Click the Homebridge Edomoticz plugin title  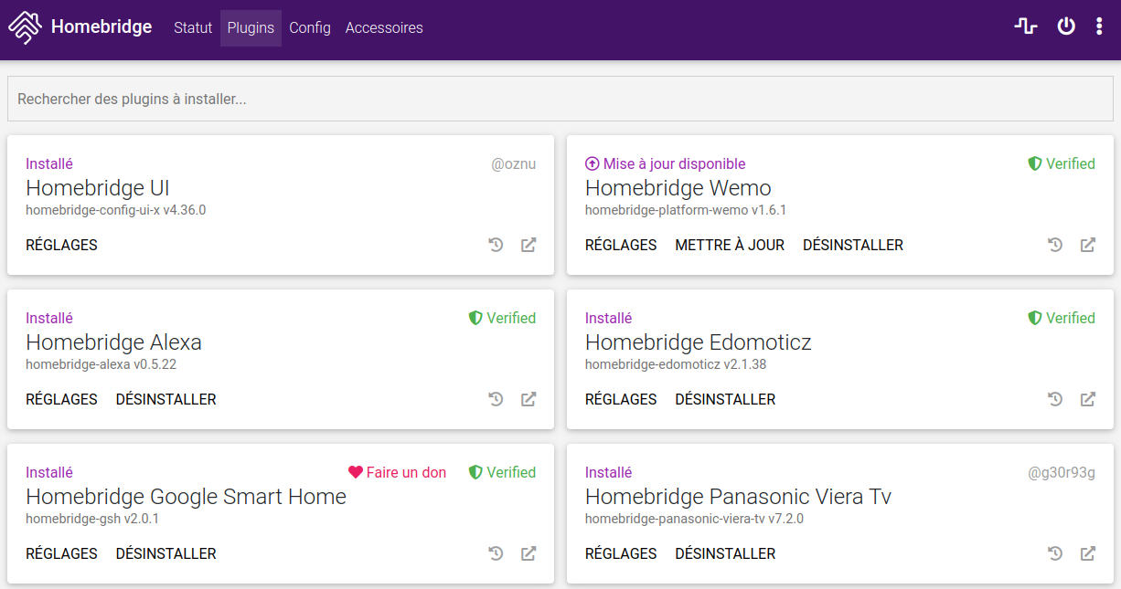click(699, 342)
